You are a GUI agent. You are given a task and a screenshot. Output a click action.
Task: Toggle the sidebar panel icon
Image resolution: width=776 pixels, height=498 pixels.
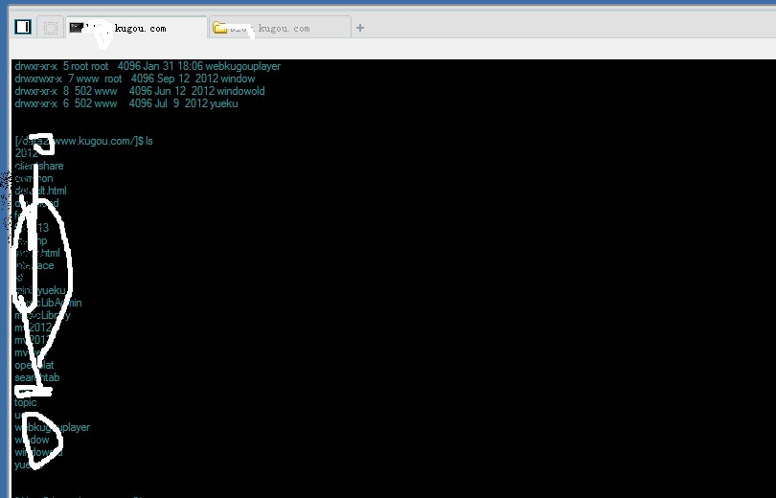(x=23, y=27)
